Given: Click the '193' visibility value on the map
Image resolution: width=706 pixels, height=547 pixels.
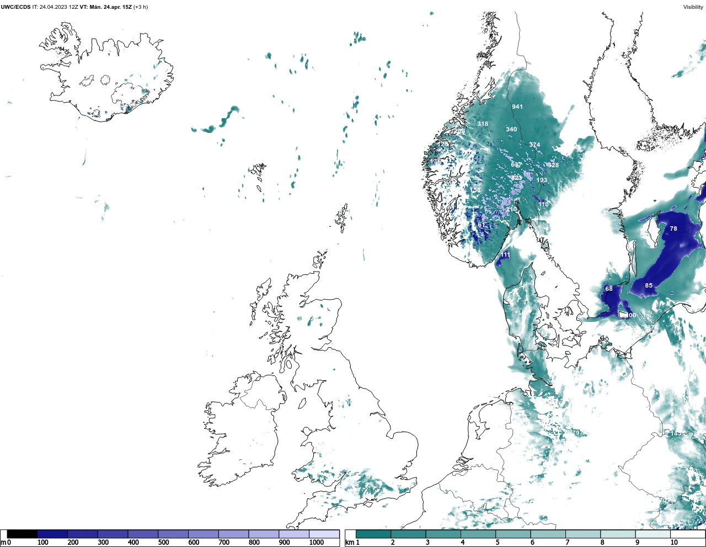Looking at the screenshot, I should [542, 180].
